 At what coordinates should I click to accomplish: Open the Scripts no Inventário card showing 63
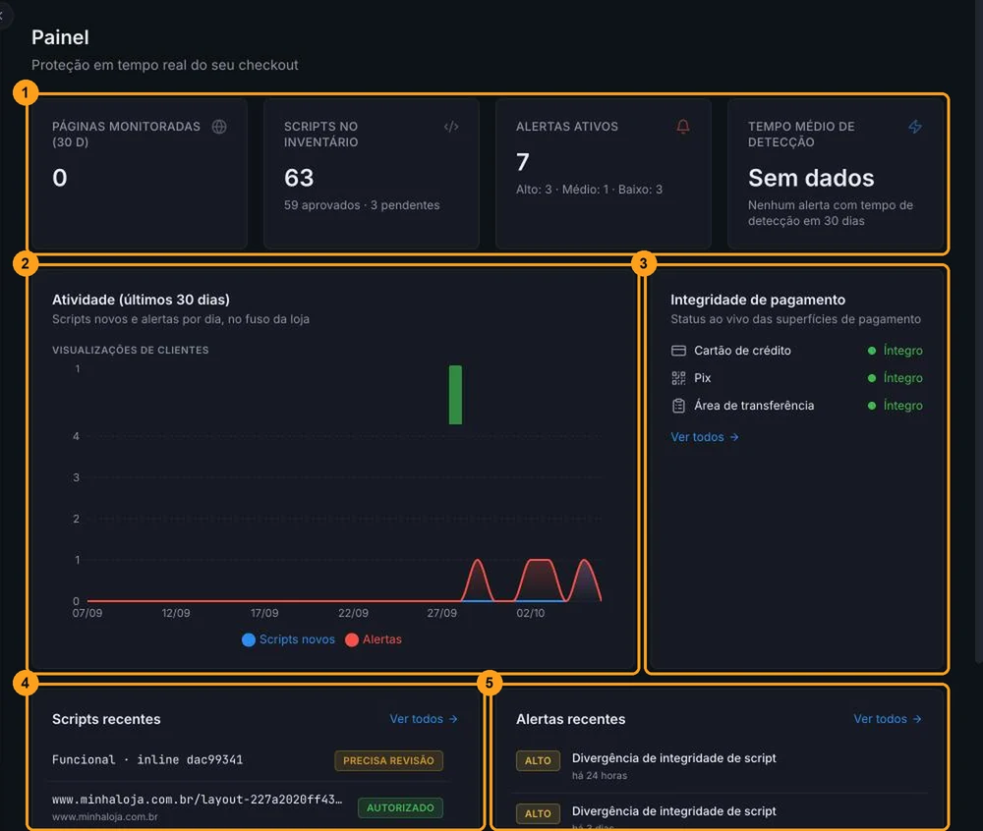tap(372, 174)
